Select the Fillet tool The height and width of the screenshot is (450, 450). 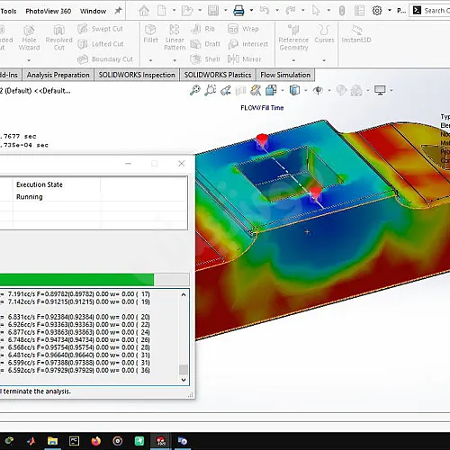(x=150, y=34)
